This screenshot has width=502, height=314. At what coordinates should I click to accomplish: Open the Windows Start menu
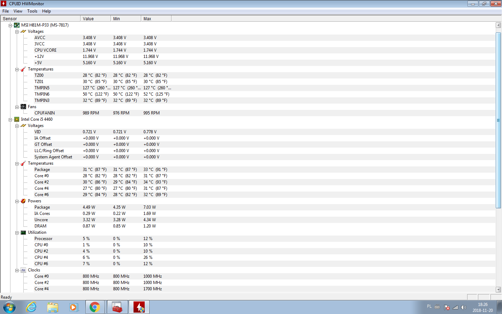click(9, 307)
